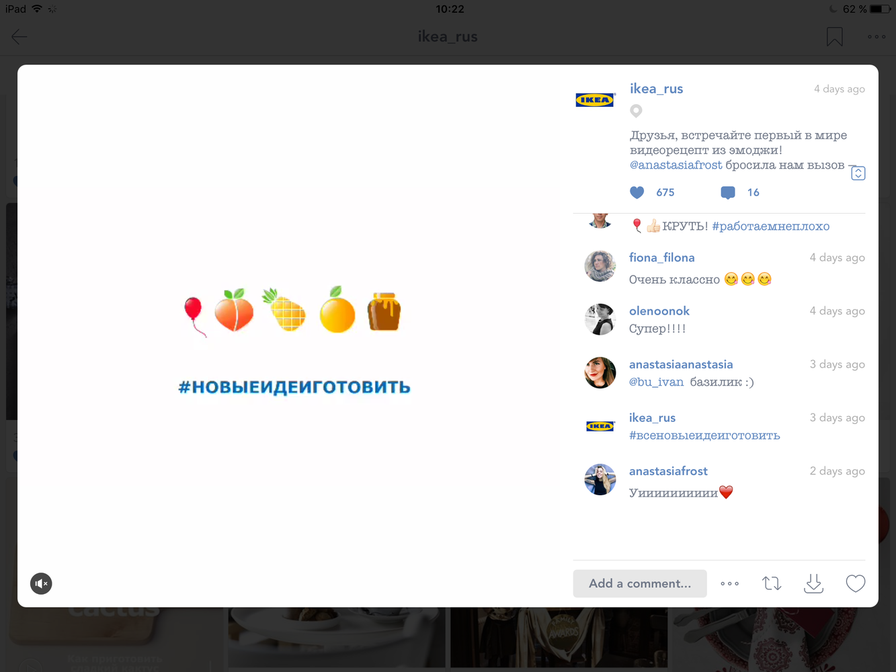Tap the location pin icon
896x672 pixels.
[x=636, y=111]
